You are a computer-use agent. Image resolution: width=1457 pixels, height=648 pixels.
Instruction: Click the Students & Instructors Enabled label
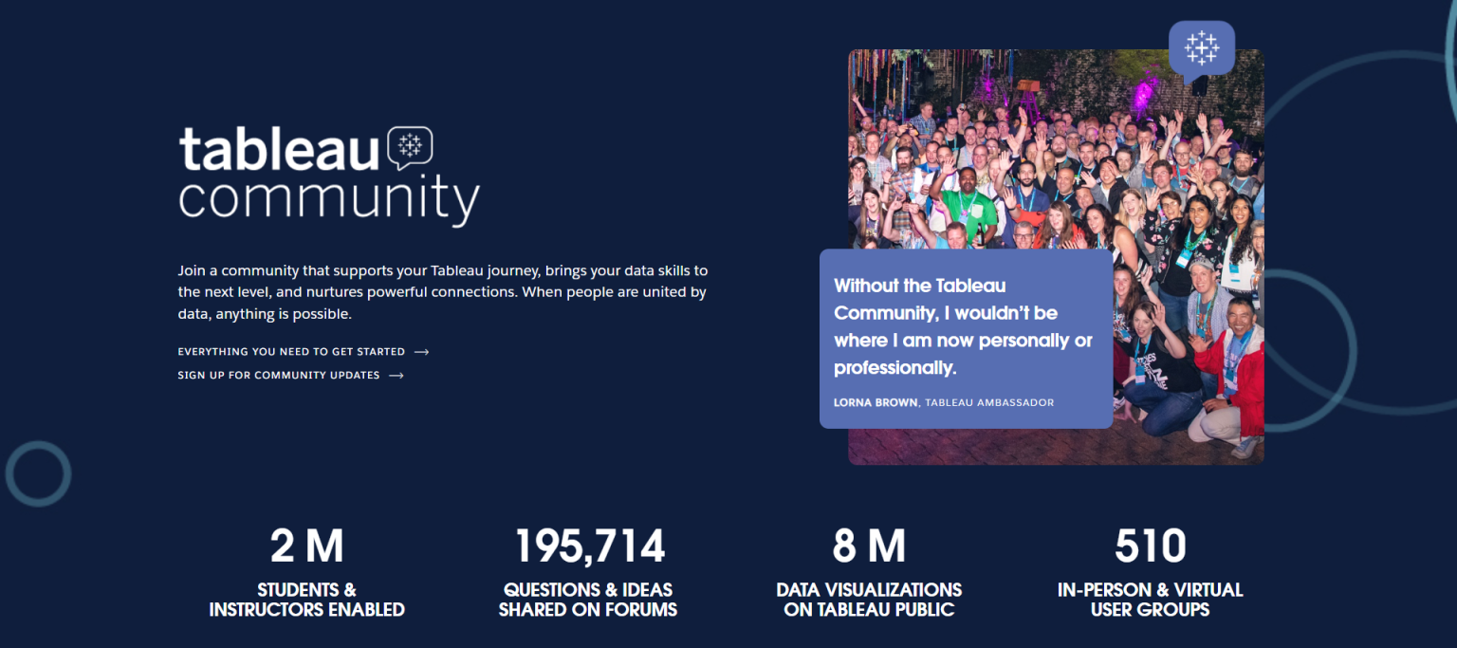pos(306,600)
